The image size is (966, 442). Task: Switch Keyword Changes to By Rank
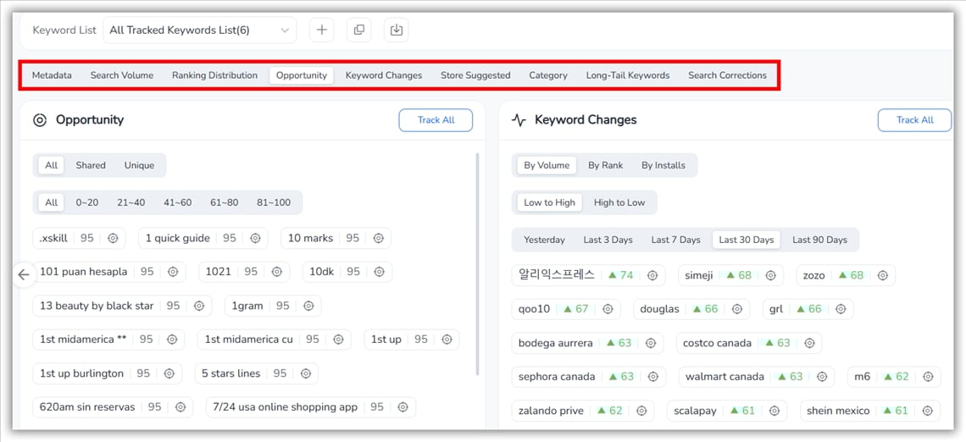pyautogui.click(x=606, y=165)
